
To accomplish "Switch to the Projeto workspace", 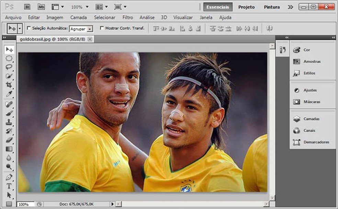I will (246, 7).
